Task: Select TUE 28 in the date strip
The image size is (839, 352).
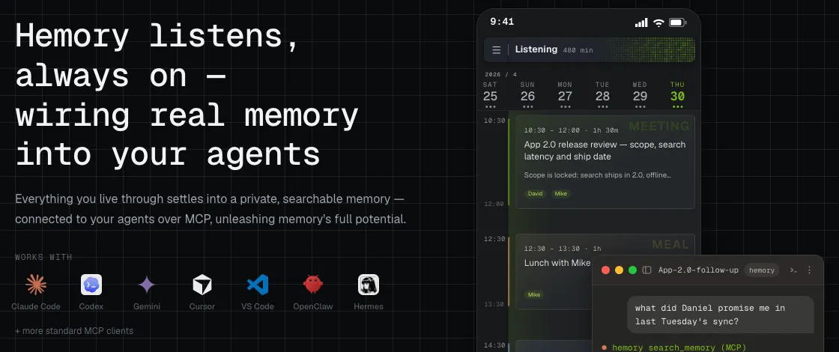Action: pyautogui.click(x=602, y=94)
